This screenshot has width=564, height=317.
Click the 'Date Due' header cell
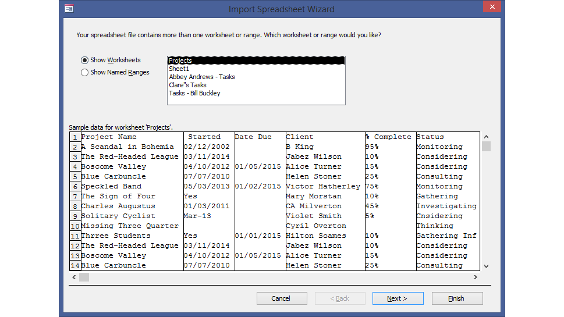pyautogui.click(x=260, y=137)
